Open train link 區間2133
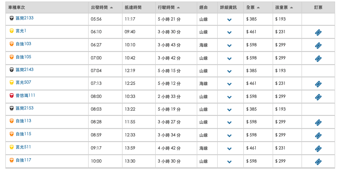The height and width of the screenshot is (174, 342). [24, 18]
